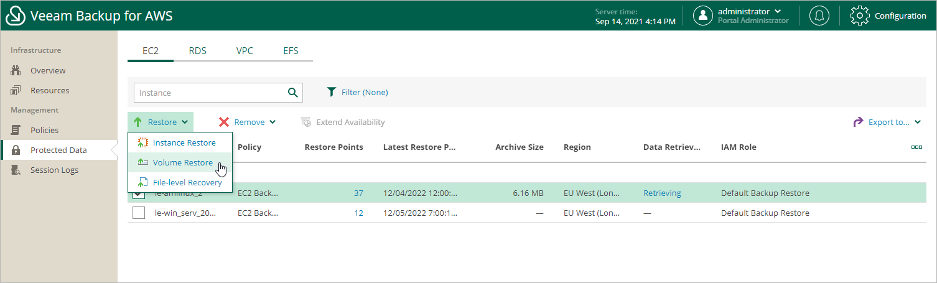Go to Resources in sidebar
The width and height of the screenshot is (937, 283).
(50, 90)
